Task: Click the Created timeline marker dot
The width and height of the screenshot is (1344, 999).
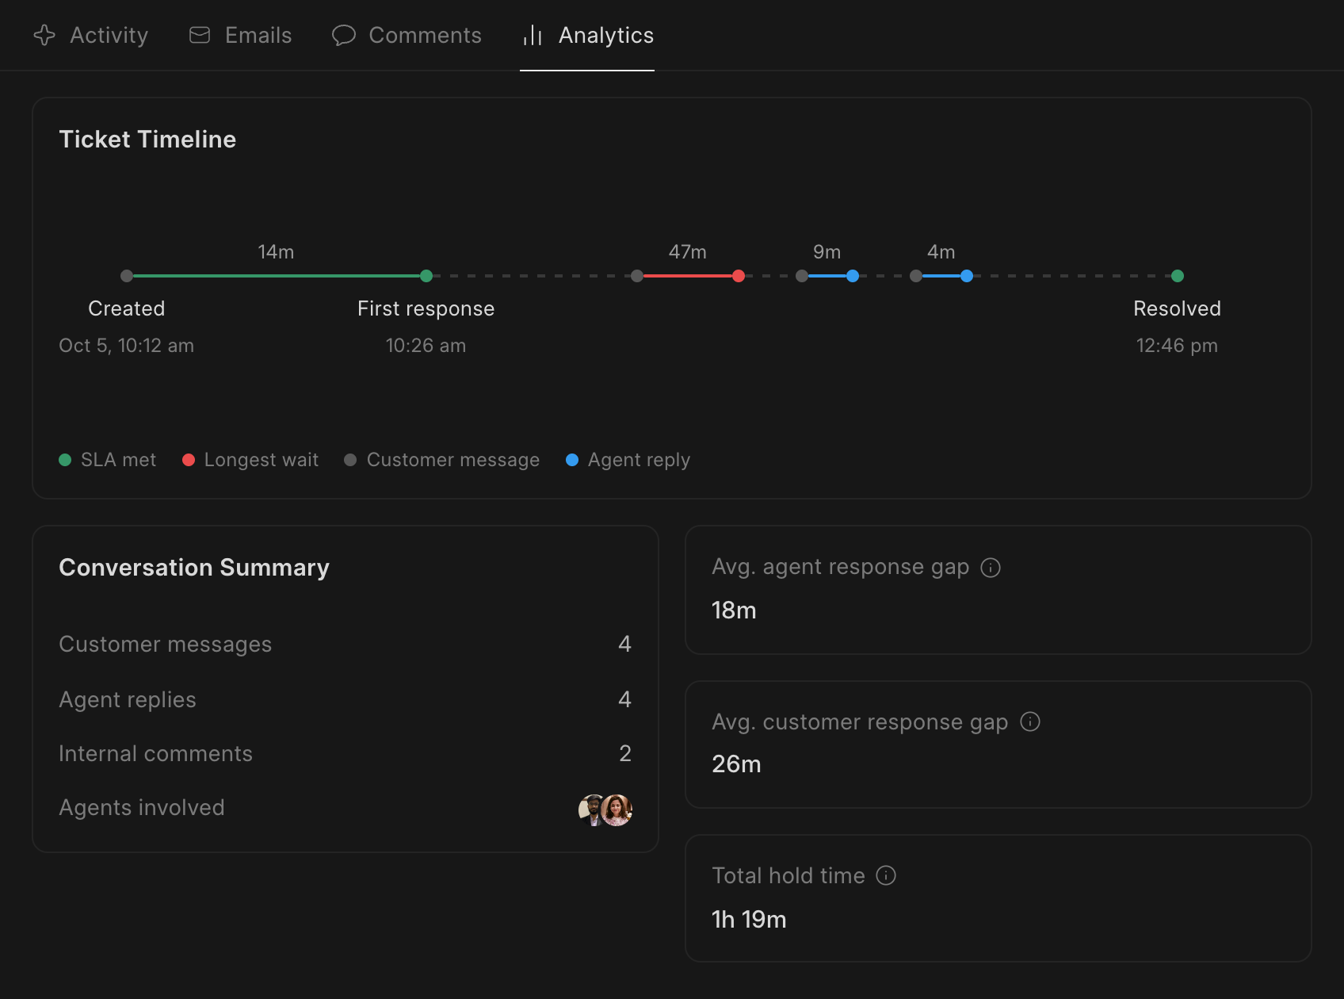Action: coord(127,276)
